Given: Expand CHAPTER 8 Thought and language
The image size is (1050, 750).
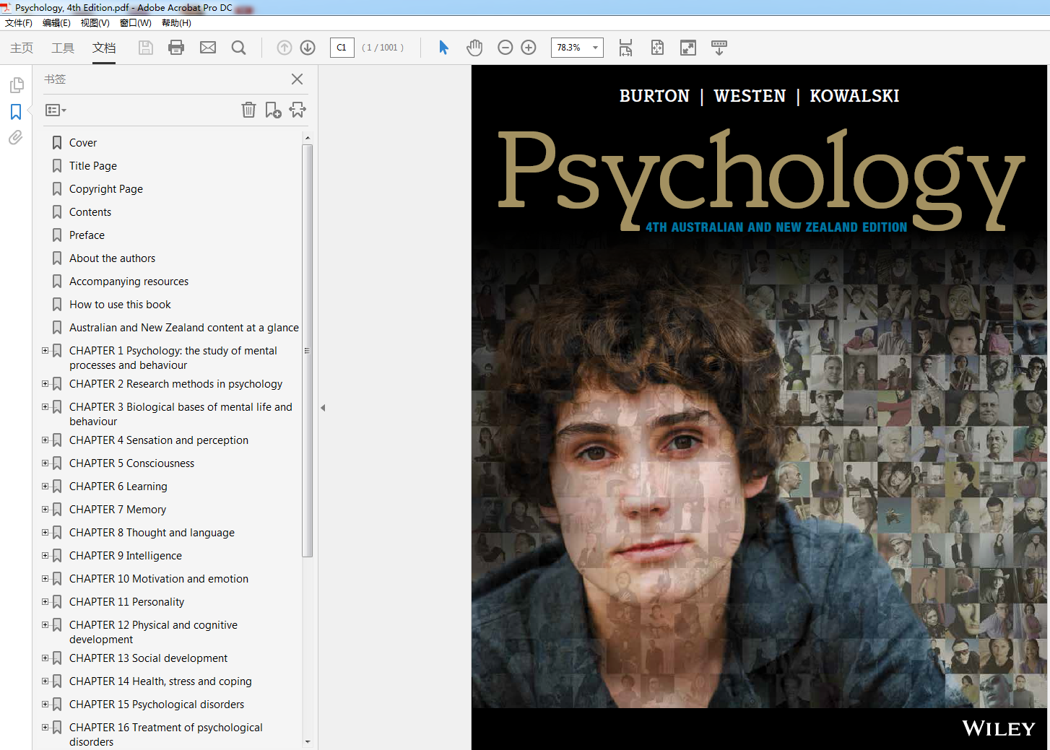Looking at the screenshot, I should tap(45, 533).
